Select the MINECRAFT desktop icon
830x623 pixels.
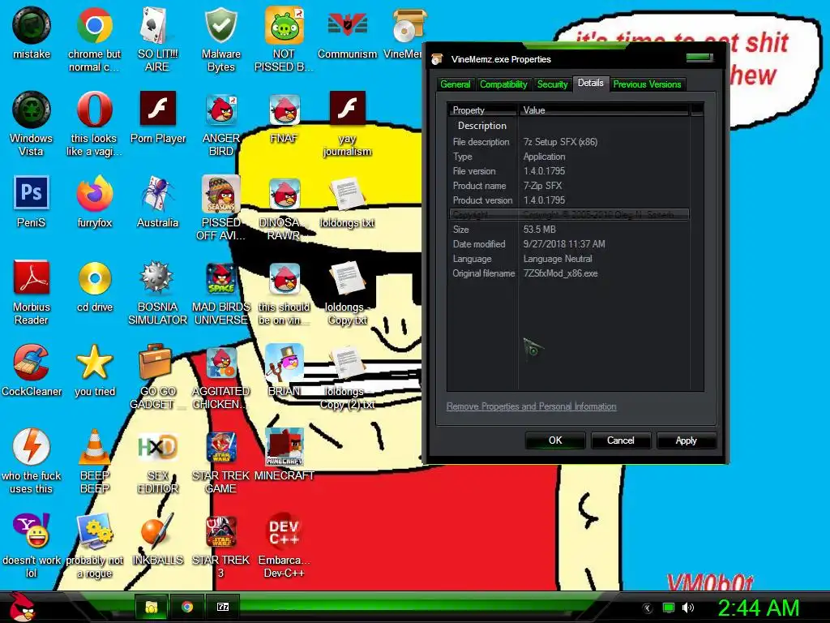coord(285,455)
